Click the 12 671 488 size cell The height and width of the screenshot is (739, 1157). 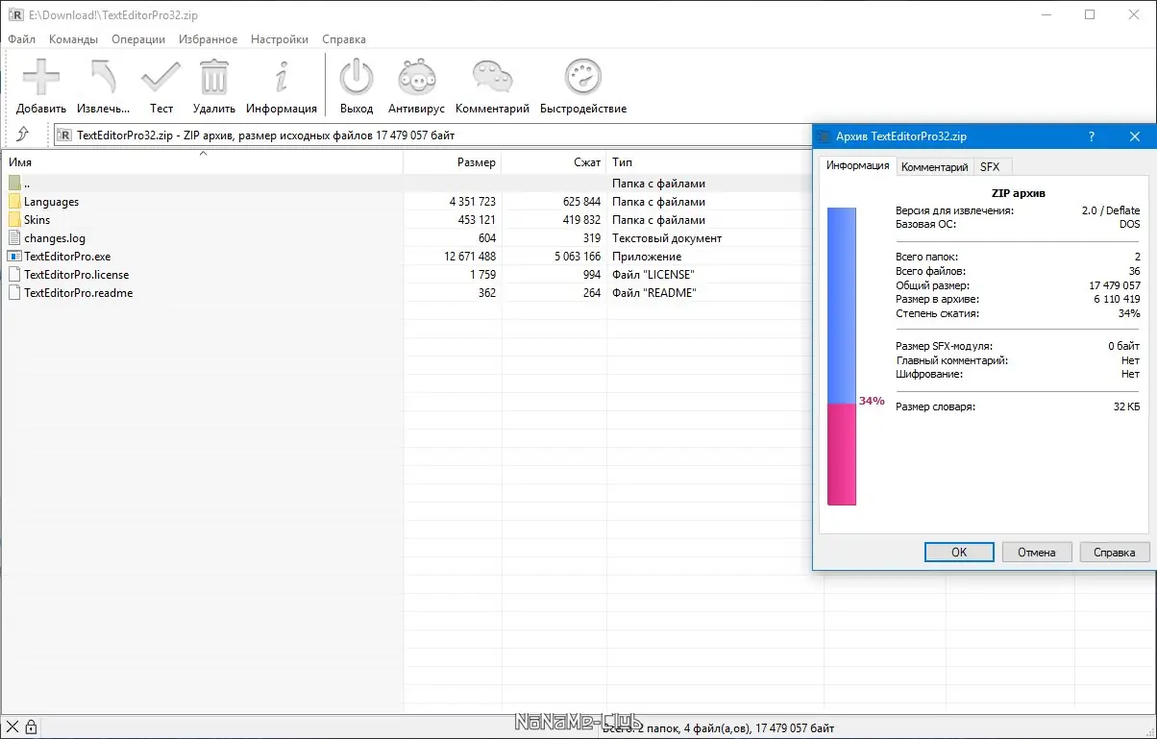(x=470, y=257)
